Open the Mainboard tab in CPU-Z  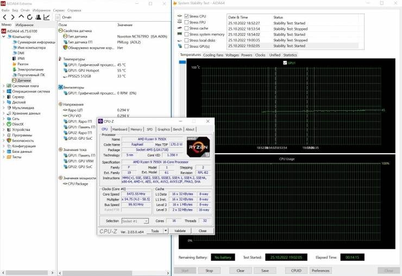click(120, 129)
